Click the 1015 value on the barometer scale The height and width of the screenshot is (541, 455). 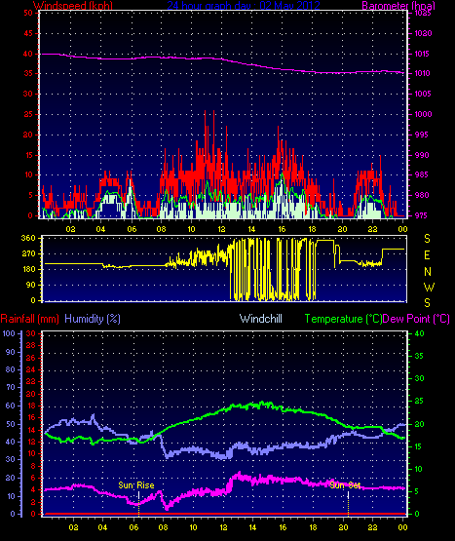(x=422, y=54)
